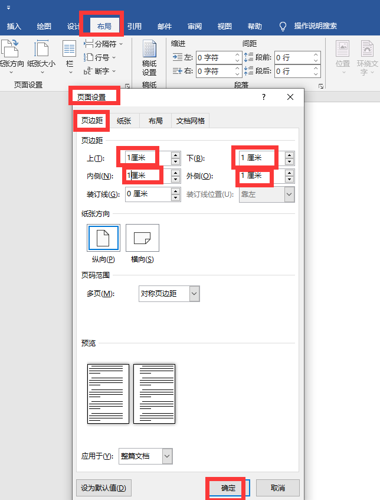Click the right indent 右 field
The width and height of the screenshot is (380, 500).
click(x=219, y=71)
